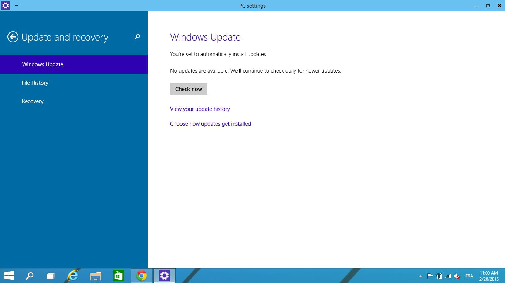
Task: Check the power battery tray icon
Action: pos(439,276)
